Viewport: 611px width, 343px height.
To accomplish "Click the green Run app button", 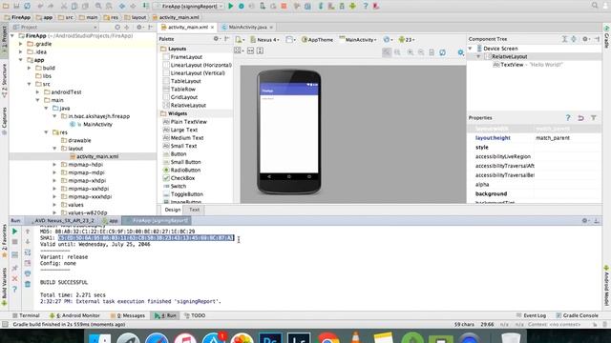I will (x=231, y=7).
